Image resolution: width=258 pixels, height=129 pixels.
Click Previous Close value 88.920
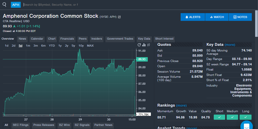click(197, 61)
